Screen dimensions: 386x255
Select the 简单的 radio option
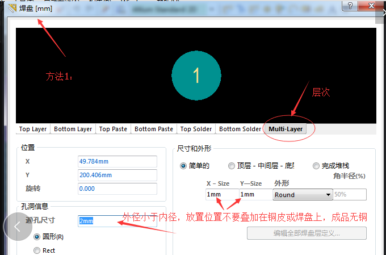pos(183,166)
